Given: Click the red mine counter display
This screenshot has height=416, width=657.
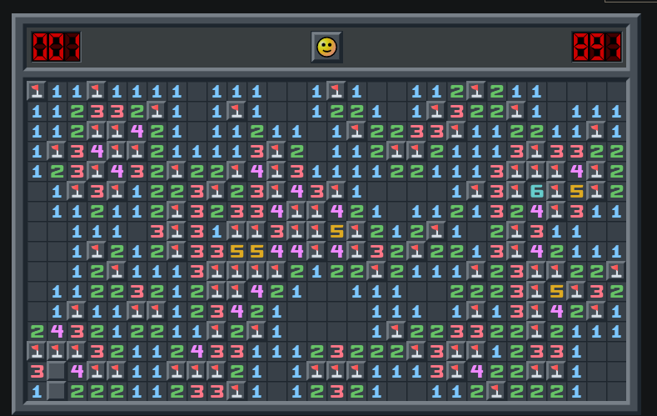Looking at the screenshot, I should coord(56,47).
